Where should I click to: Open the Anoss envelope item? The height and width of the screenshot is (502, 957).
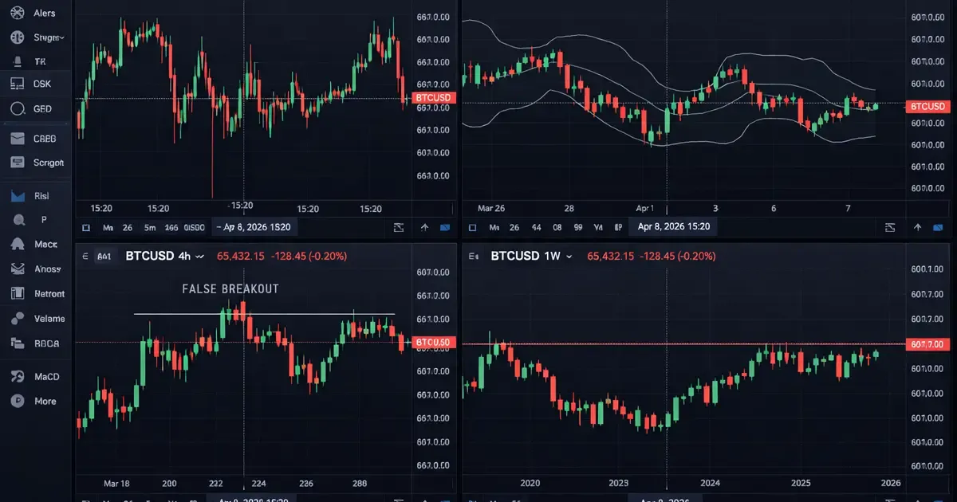coord(35,269)
